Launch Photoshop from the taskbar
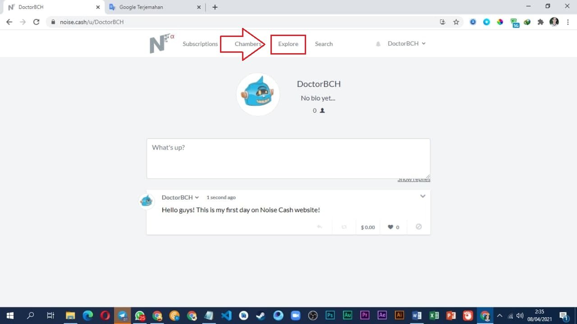The height and width of the screenshot is (324, 577). (330, 315)
